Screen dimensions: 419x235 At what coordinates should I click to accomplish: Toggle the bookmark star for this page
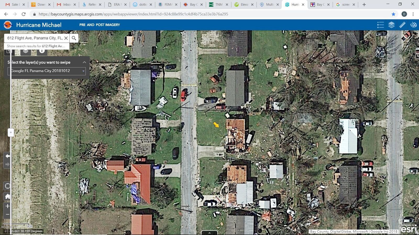pyautogui.click(x=393, y=14)
